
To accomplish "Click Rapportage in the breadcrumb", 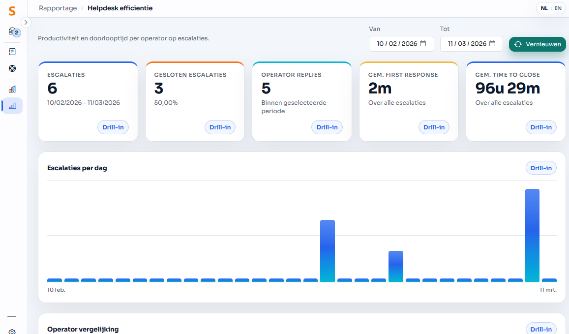I will [58, 8].
